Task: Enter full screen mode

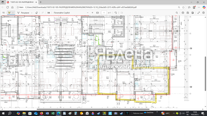Action: click(198, 13)
